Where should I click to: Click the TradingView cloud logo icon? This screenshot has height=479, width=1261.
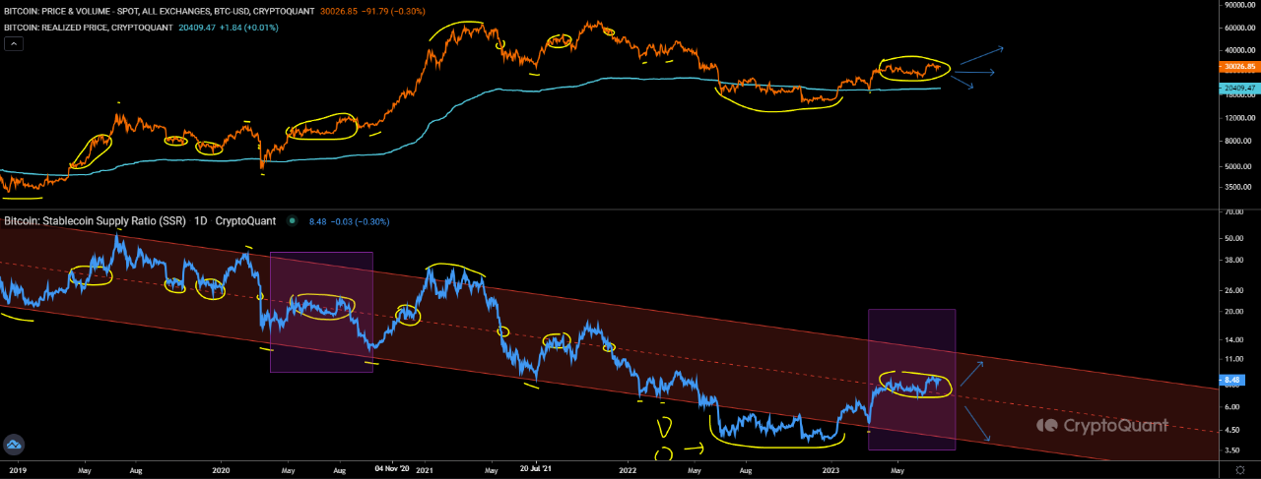tap(14, 446)
